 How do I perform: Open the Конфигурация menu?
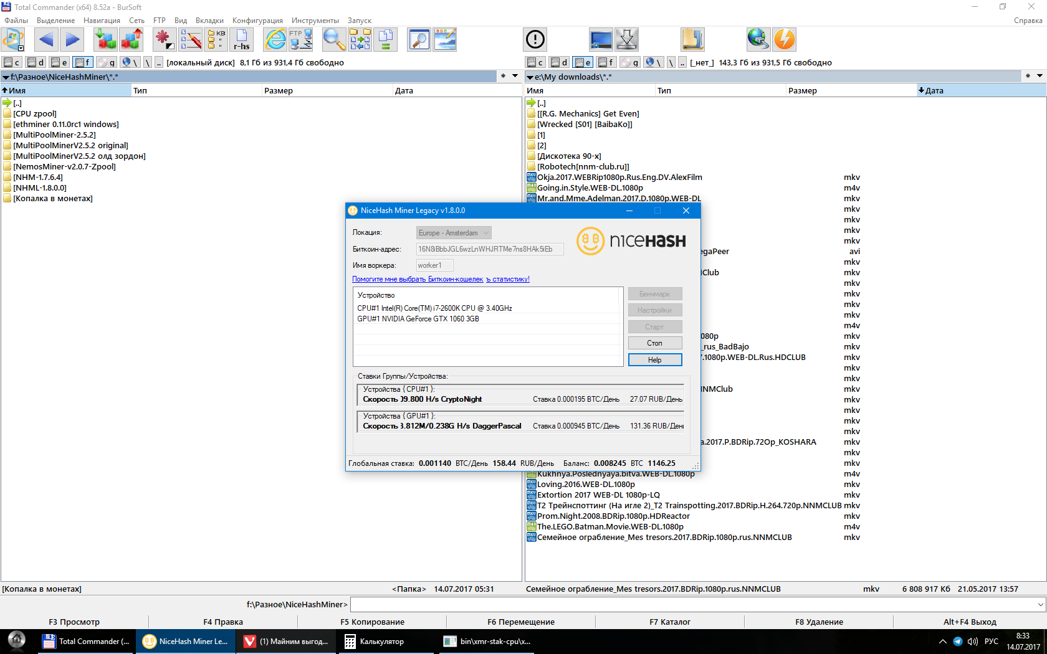click(x=257, y=21)
